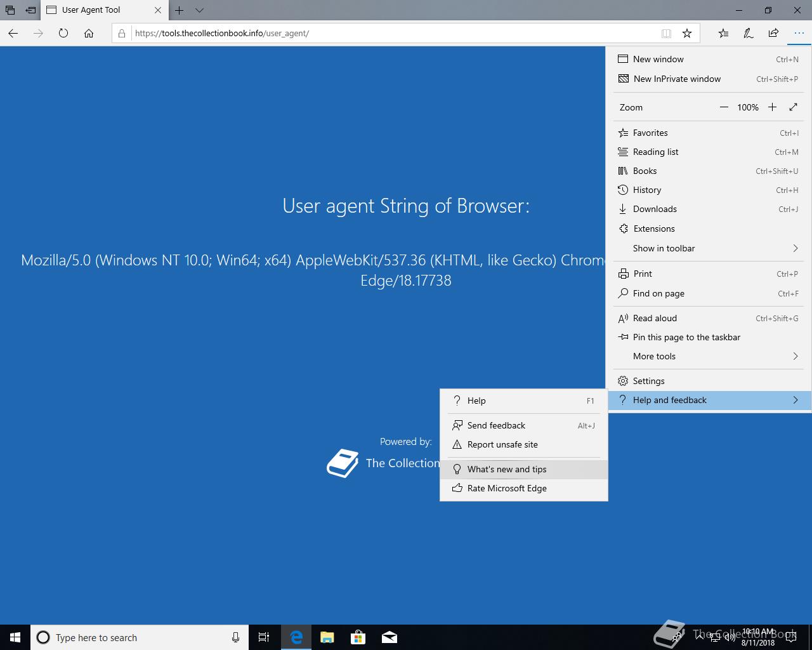Click tabs you've set aside icon
The image size is (812, 650).
10,10
